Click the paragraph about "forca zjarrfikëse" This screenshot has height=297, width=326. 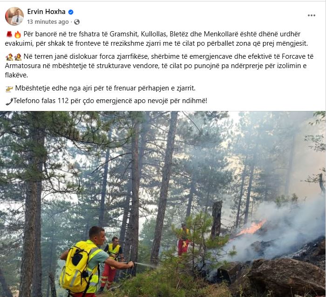[159, 66]
